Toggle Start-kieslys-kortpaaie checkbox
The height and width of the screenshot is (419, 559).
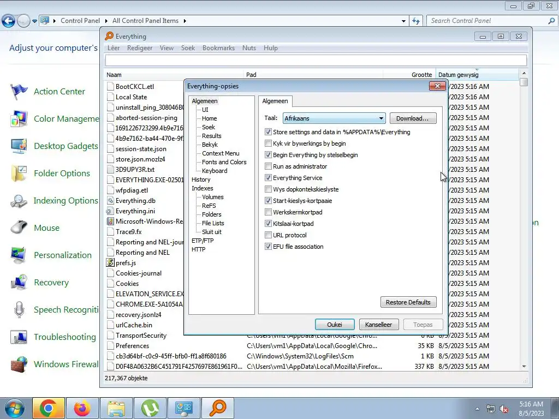[268, 201]
